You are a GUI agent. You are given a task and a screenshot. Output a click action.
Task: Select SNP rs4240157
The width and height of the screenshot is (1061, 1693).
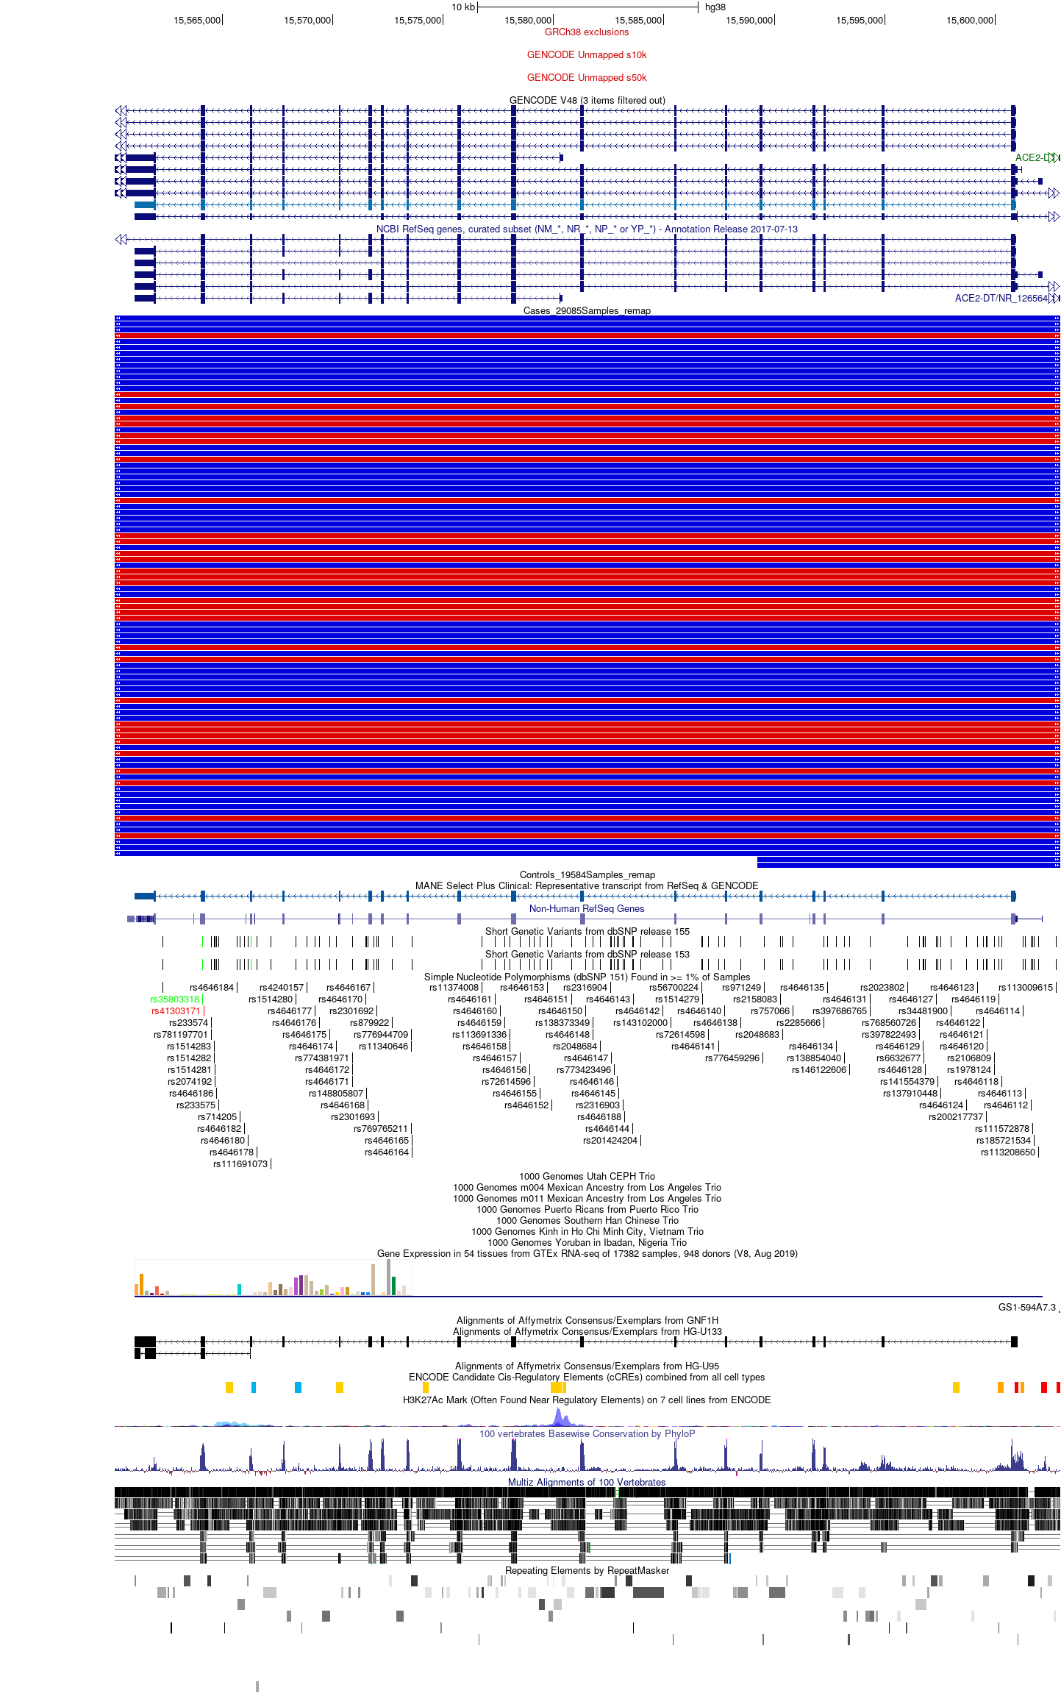pos(281,987)
